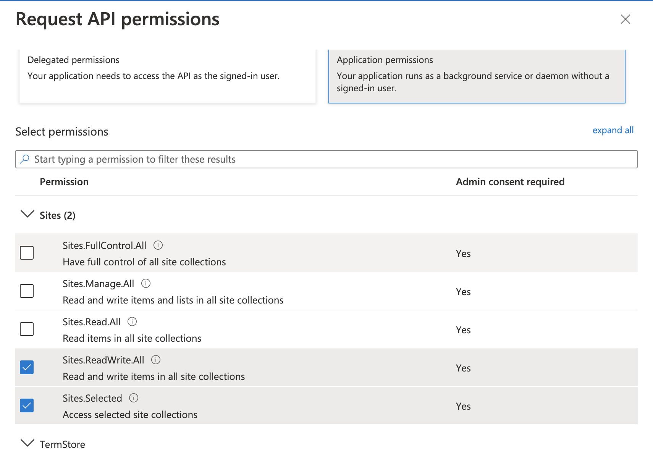The image size is (653, 449).
Task: Check Sites.Read.All to read all site collections
Action: (x=26, y=329)
